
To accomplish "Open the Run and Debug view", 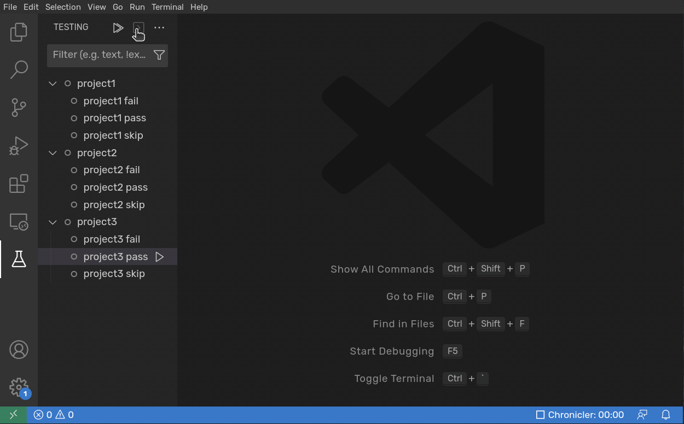I will pos(19,145).
